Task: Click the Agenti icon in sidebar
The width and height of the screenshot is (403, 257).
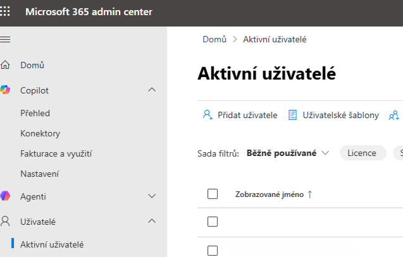Action: (x=5, y=196)
